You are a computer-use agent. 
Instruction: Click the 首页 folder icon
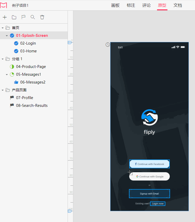click(8, 28)
